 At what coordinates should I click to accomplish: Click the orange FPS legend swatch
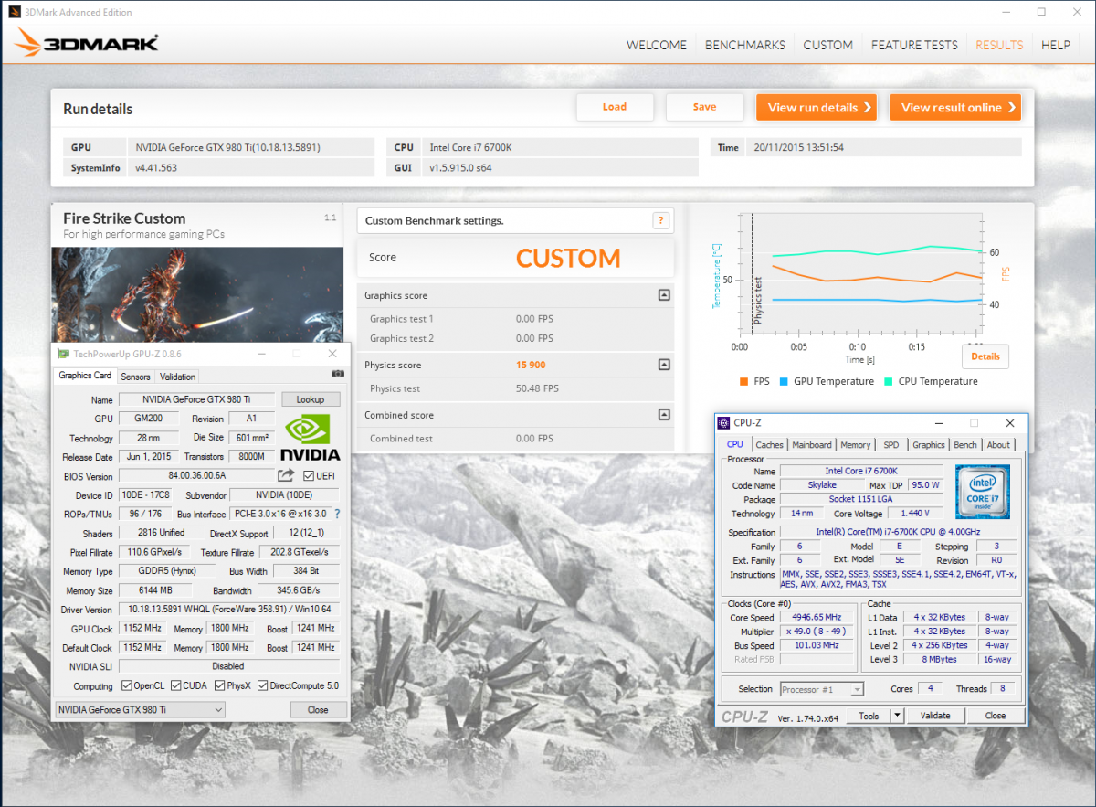coord(744,382)
